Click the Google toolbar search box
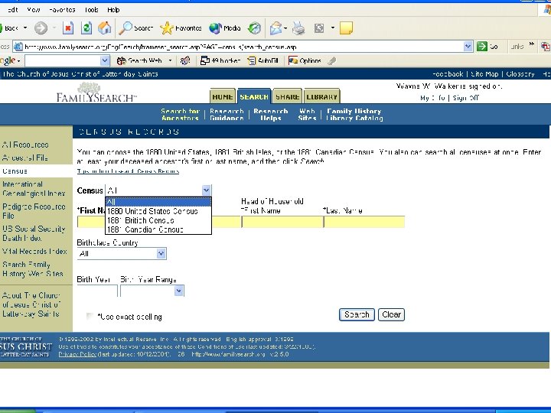Image resolution: width=551 pixels, height=413 pixels. tap(67, 60)
